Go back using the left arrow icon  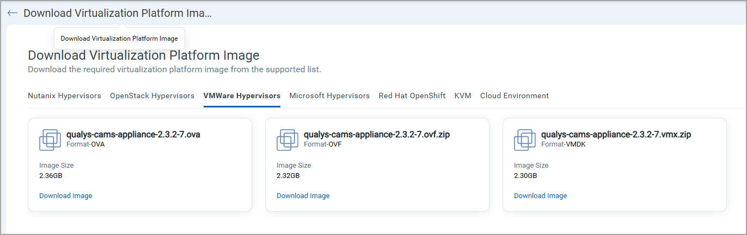click(x=13, y=13)
